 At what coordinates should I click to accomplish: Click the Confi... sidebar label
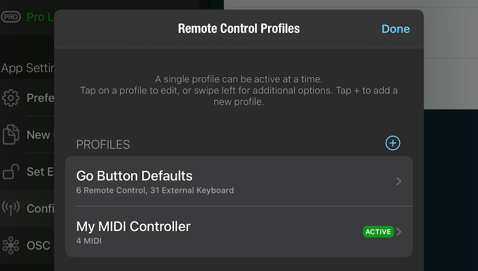40,208
